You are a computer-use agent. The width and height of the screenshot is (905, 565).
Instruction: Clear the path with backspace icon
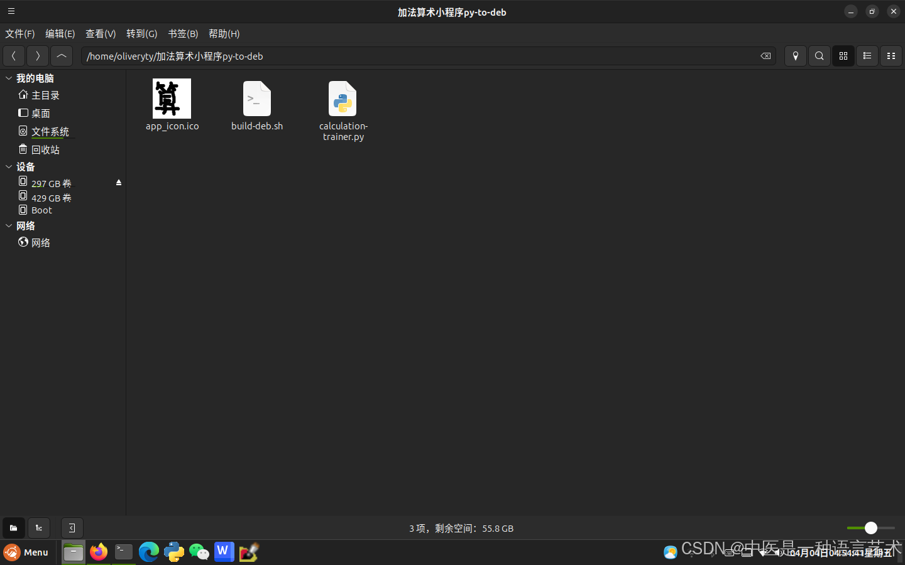[x=765, y=56]
